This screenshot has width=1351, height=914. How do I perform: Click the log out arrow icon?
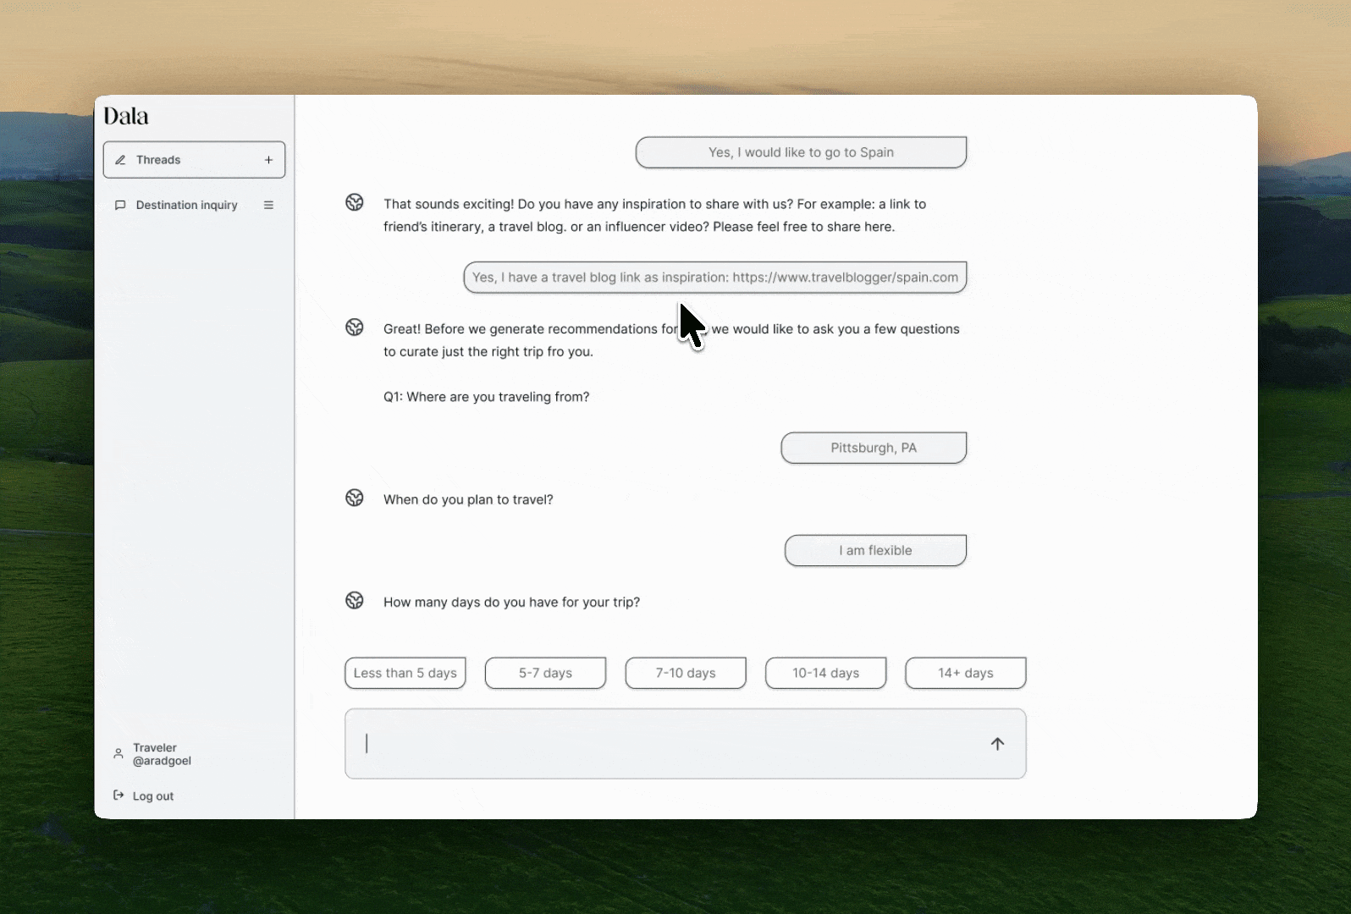[119, 796]
